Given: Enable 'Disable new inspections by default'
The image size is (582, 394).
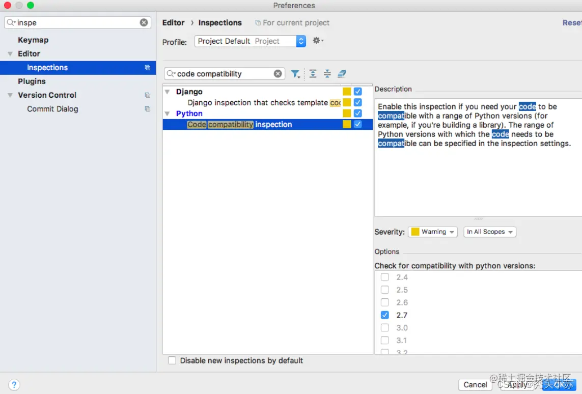Looking at the screenshot, I should 172,360.
